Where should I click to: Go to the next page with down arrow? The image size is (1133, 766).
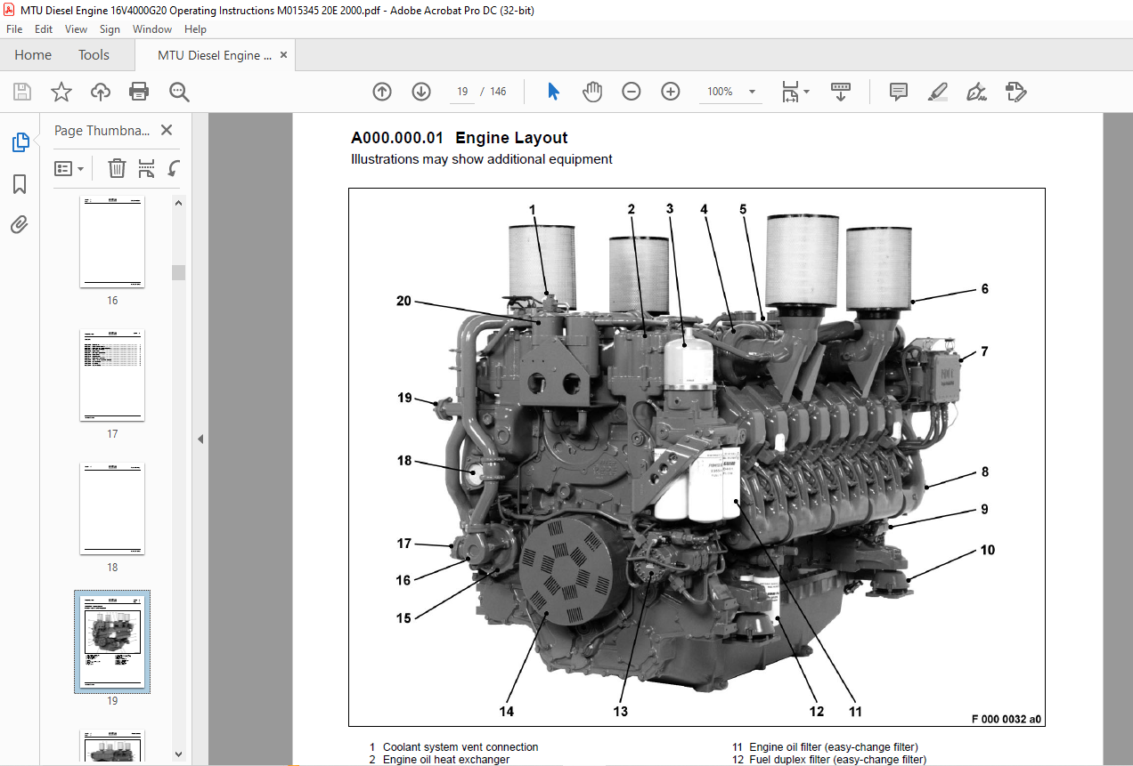(421, 92)
